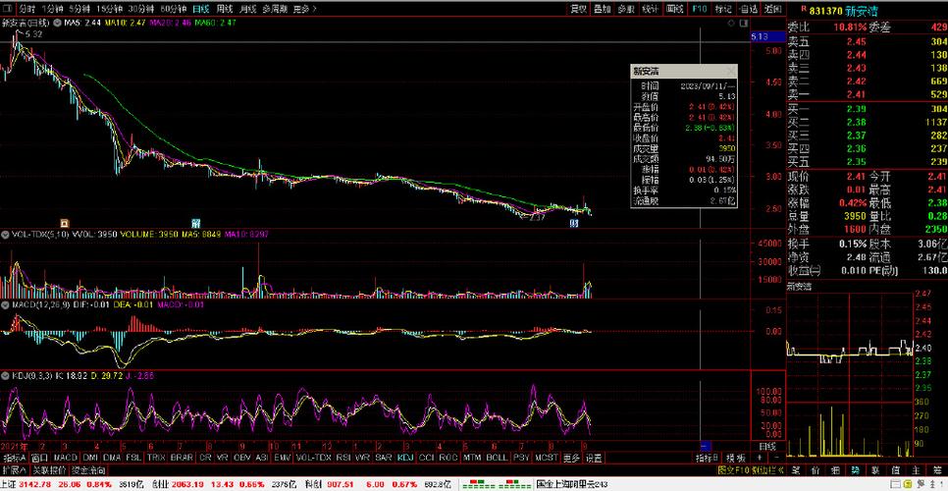Image resolution: width=948 pixels, height=491 pixels.
Task: Open the 统计 statistics tool
Action: click(x=650, y=9)
